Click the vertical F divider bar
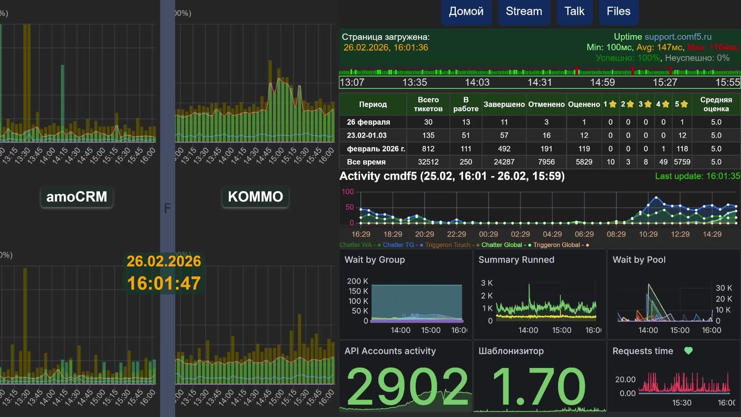 coord(167,208)
